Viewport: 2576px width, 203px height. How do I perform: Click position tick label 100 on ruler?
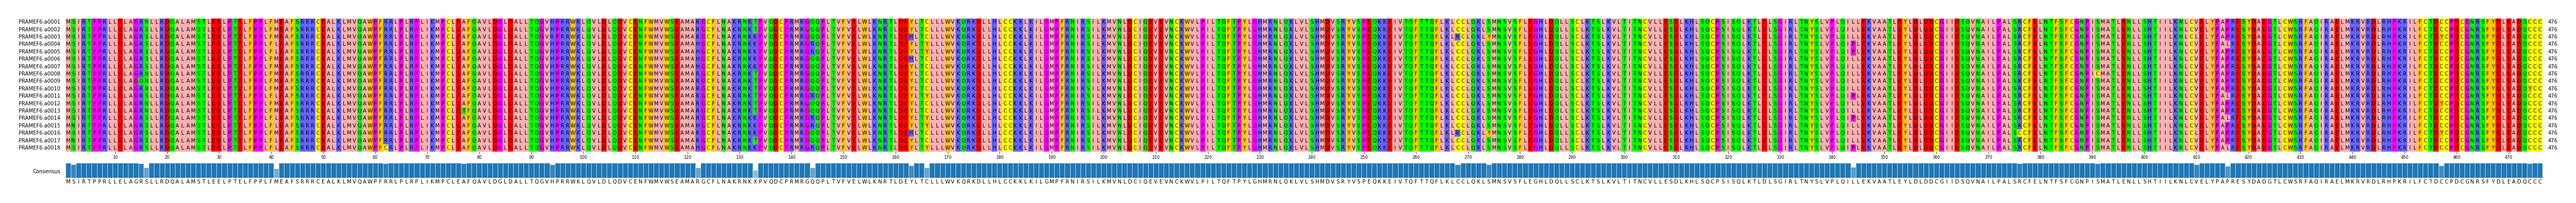click(583, 157)
